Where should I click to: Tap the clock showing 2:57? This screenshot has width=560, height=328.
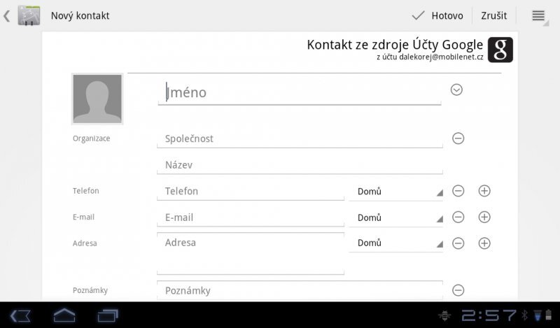coord(489,315)
